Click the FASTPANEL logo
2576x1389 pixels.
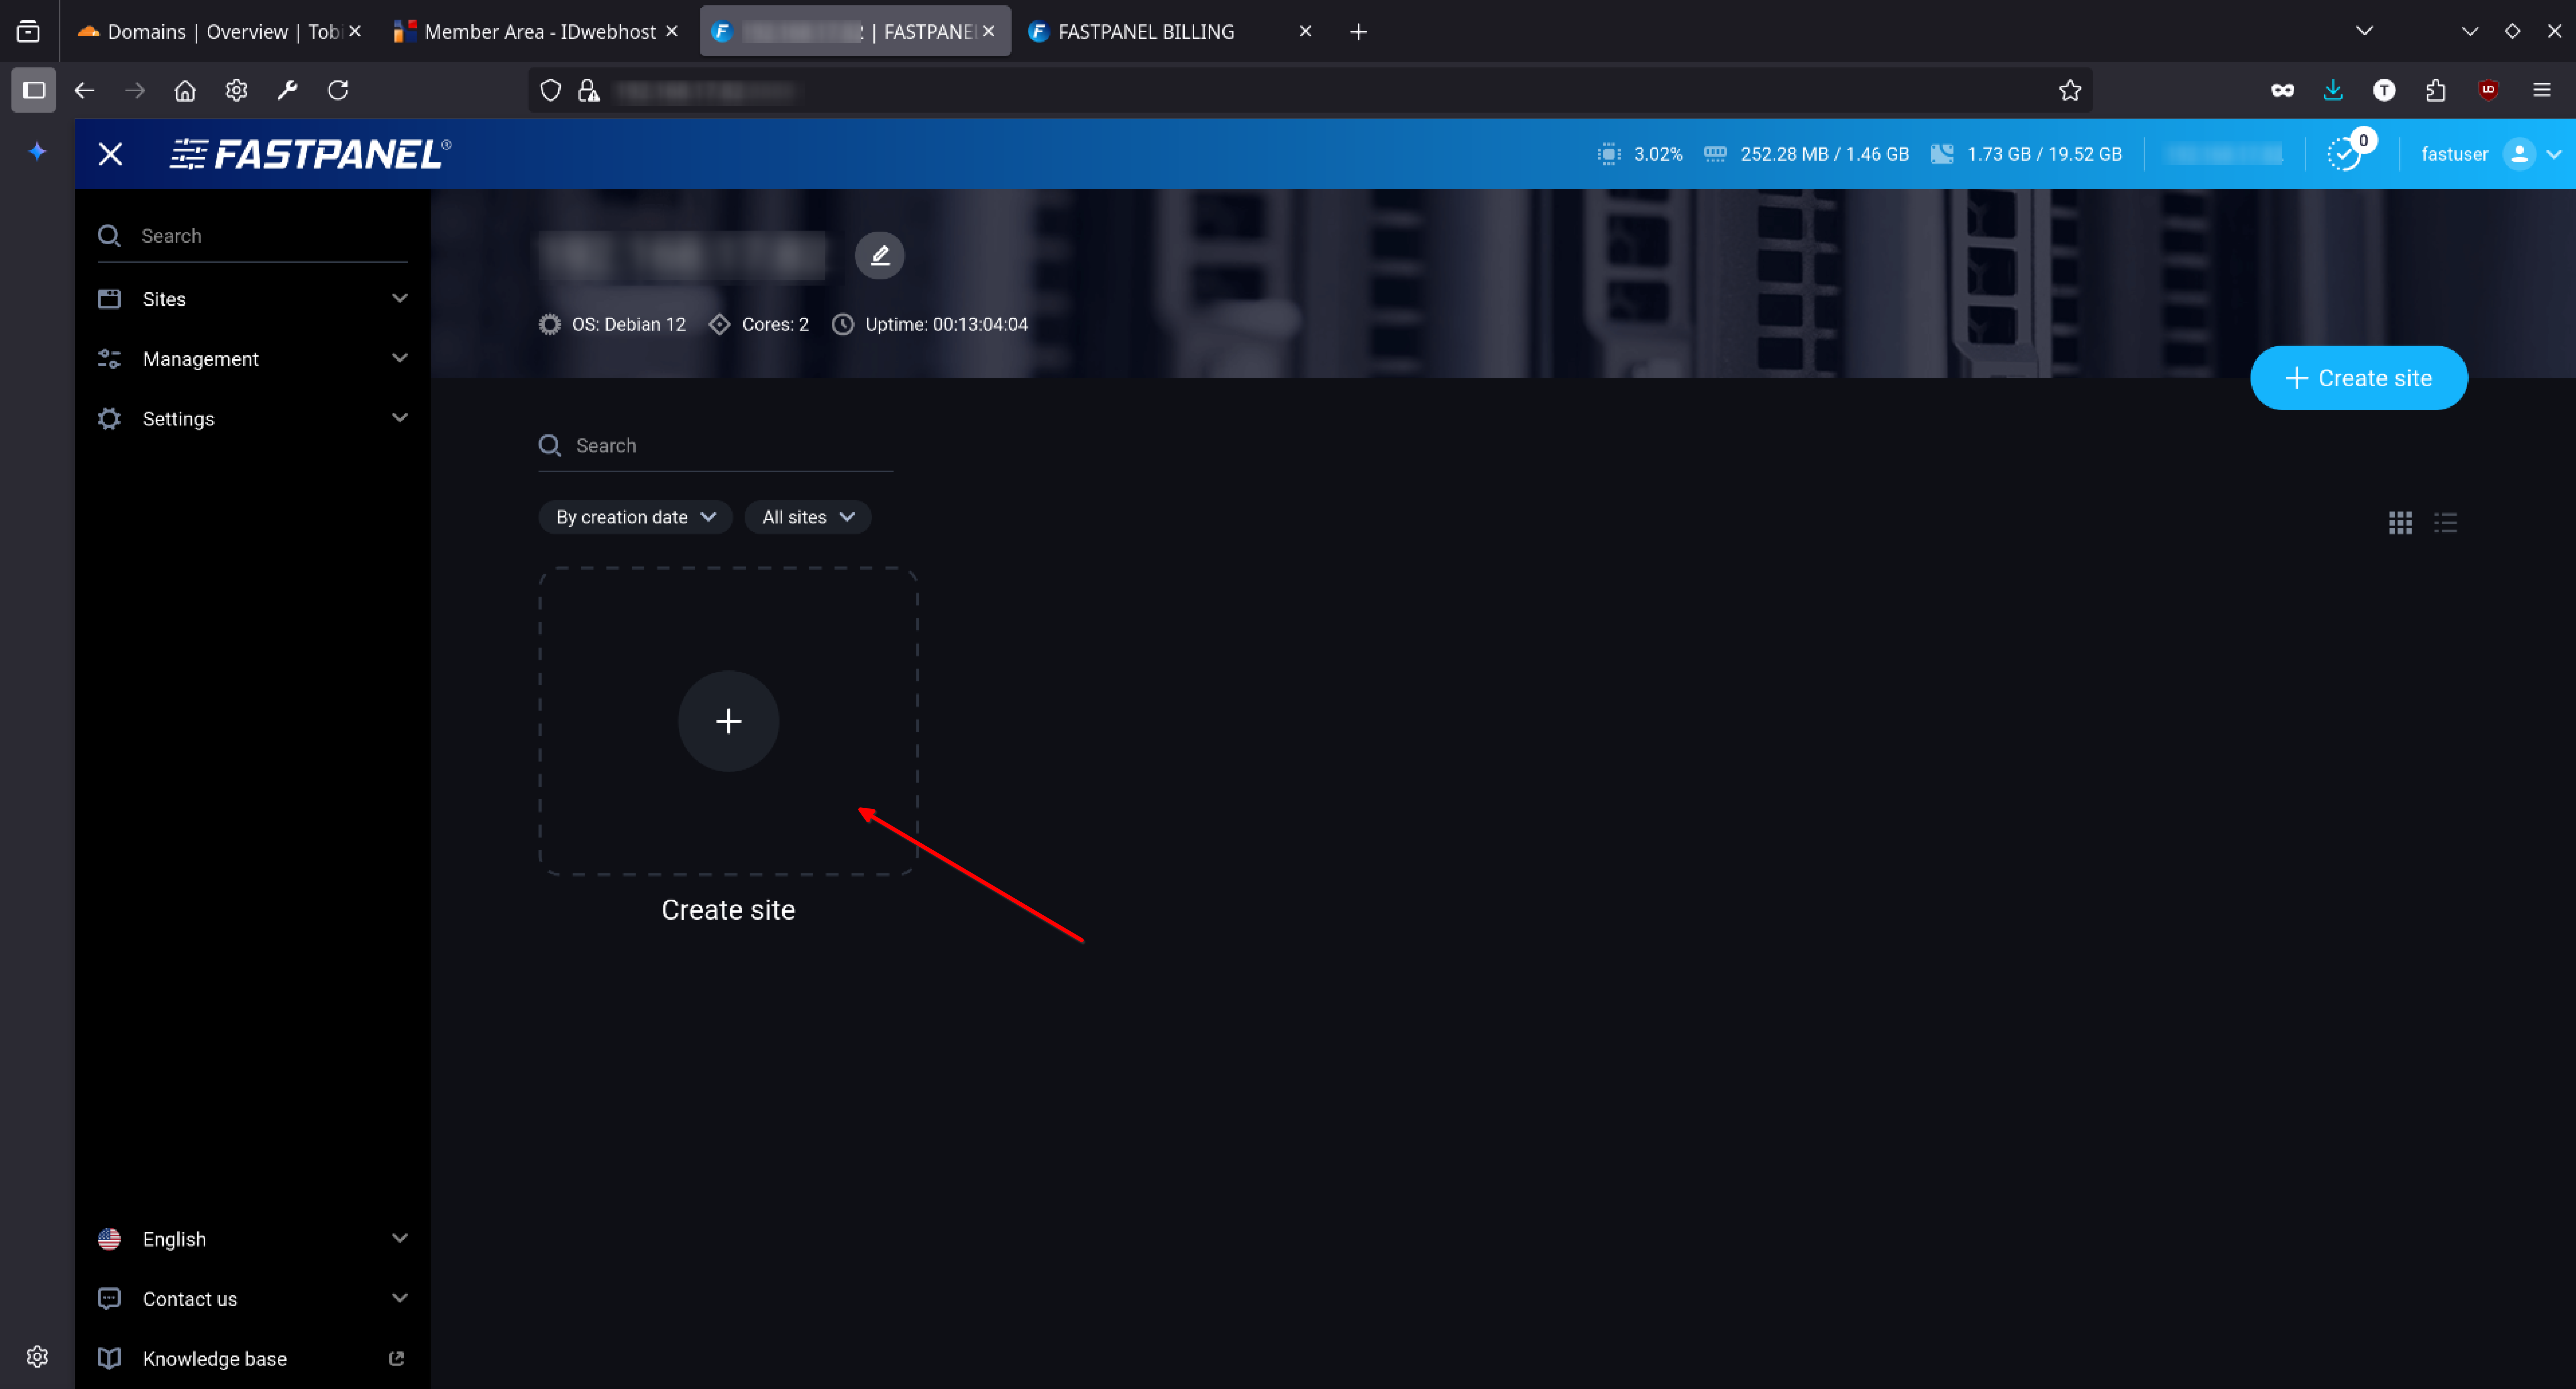[x=310, y=154]
